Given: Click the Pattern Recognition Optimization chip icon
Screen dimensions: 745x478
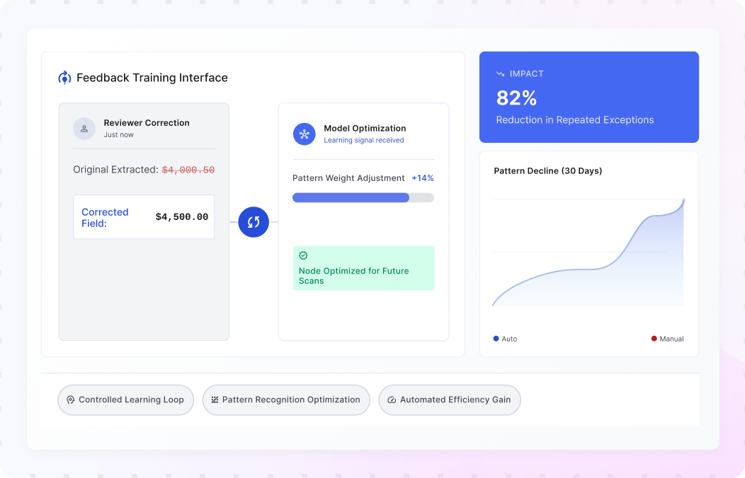Looking at the screenshot, I should [x=215, y=400].
